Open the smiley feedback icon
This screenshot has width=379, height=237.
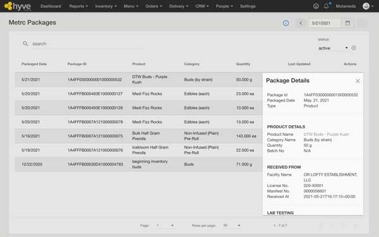coord(316,6)
